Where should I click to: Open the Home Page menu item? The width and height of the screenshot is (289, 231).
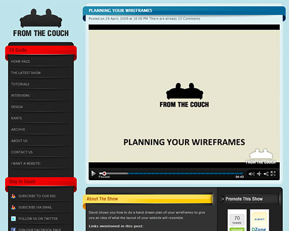(x=20, y=61)
